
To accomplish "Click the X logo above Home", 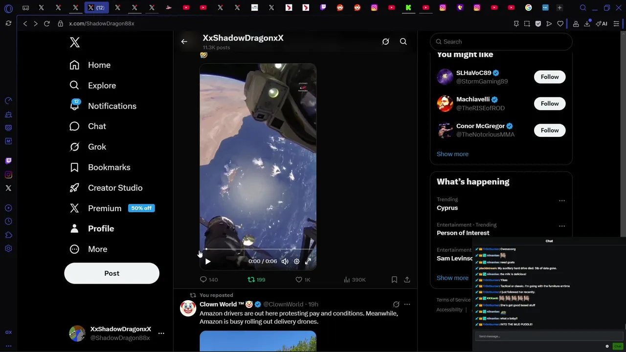I will (75, 43).
